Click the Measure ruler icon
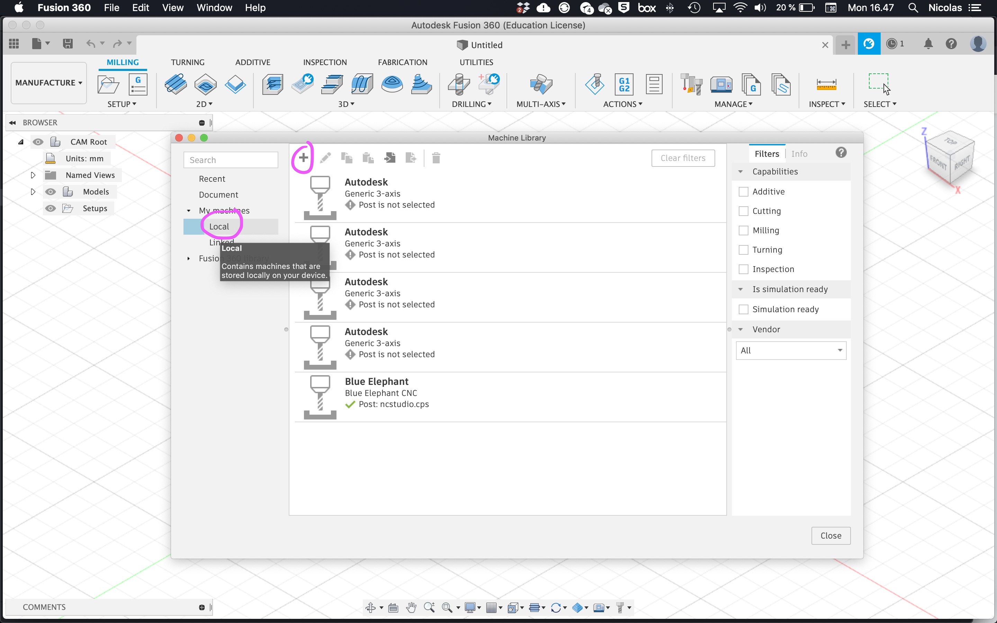 coord(826,84)
